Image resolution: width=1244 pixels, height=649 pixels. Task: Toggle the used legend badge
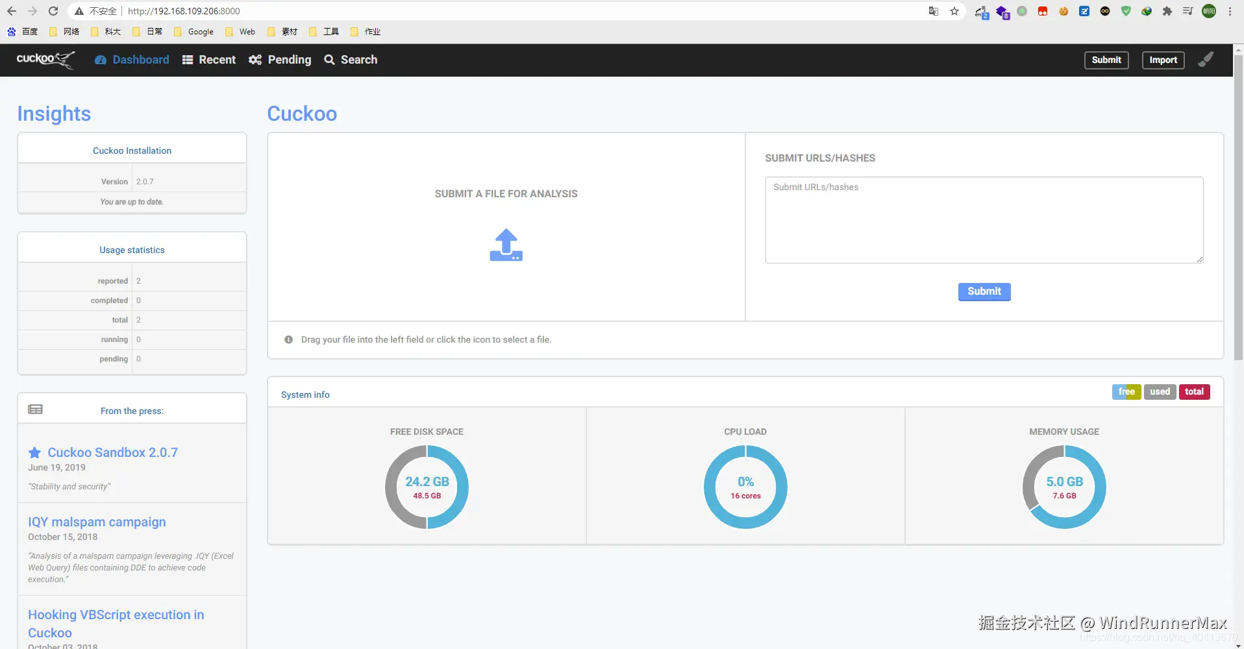click(x=1160, y=391)
